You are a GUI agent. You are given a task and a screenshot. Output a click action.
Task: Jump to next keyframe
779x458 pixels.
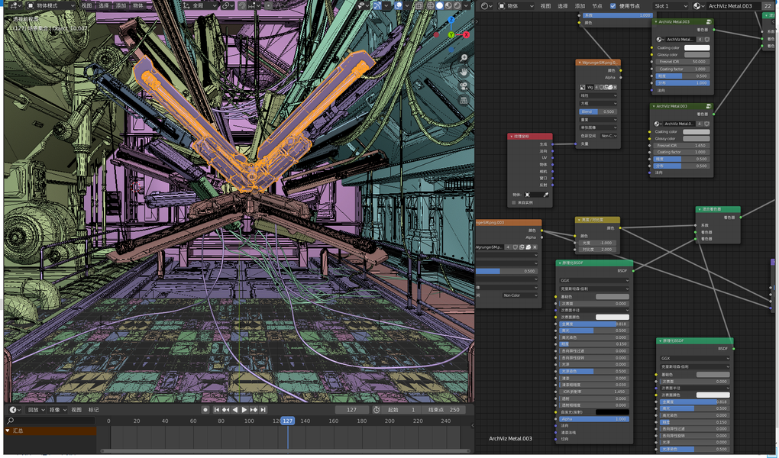point(254,410)
